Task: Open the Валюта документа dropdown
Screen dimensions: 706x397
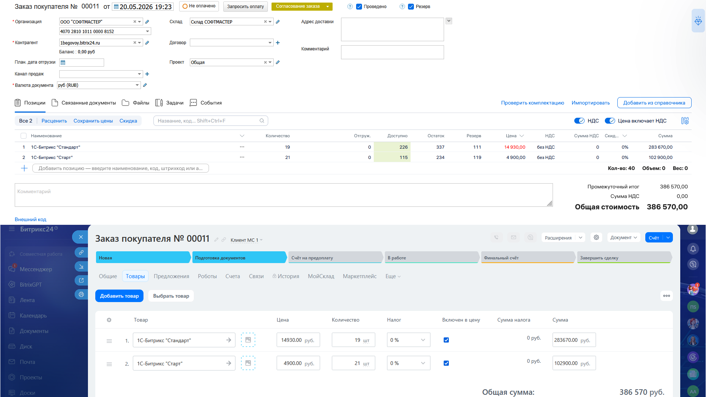Action: click(x=137, y=85)
